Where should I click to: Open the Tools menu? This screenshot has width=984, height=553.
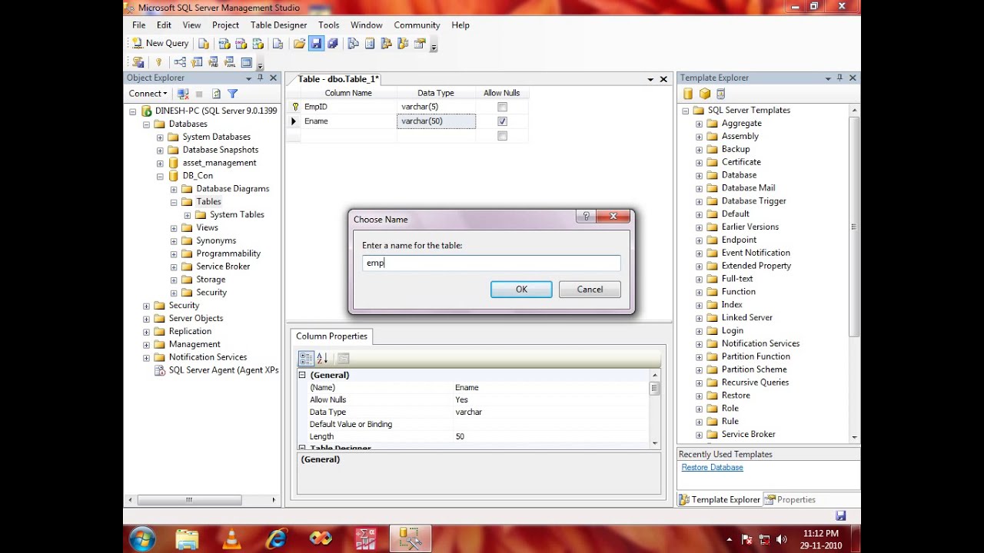[328, 25]
